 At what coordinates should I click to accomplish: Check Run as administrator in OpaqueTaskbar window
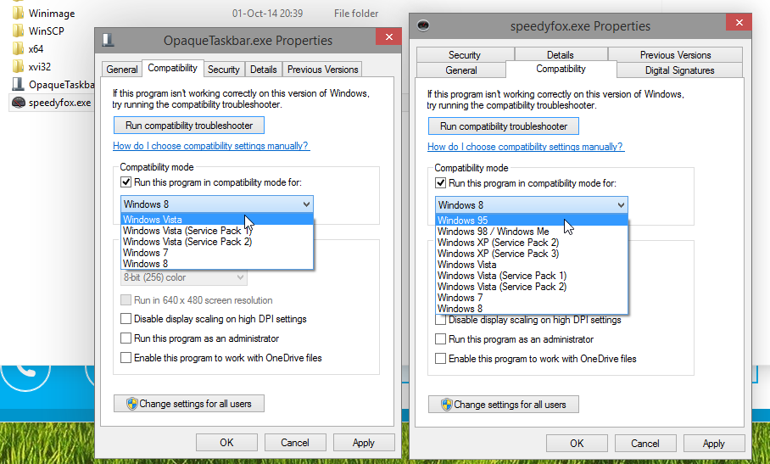[x=126, y=338]
